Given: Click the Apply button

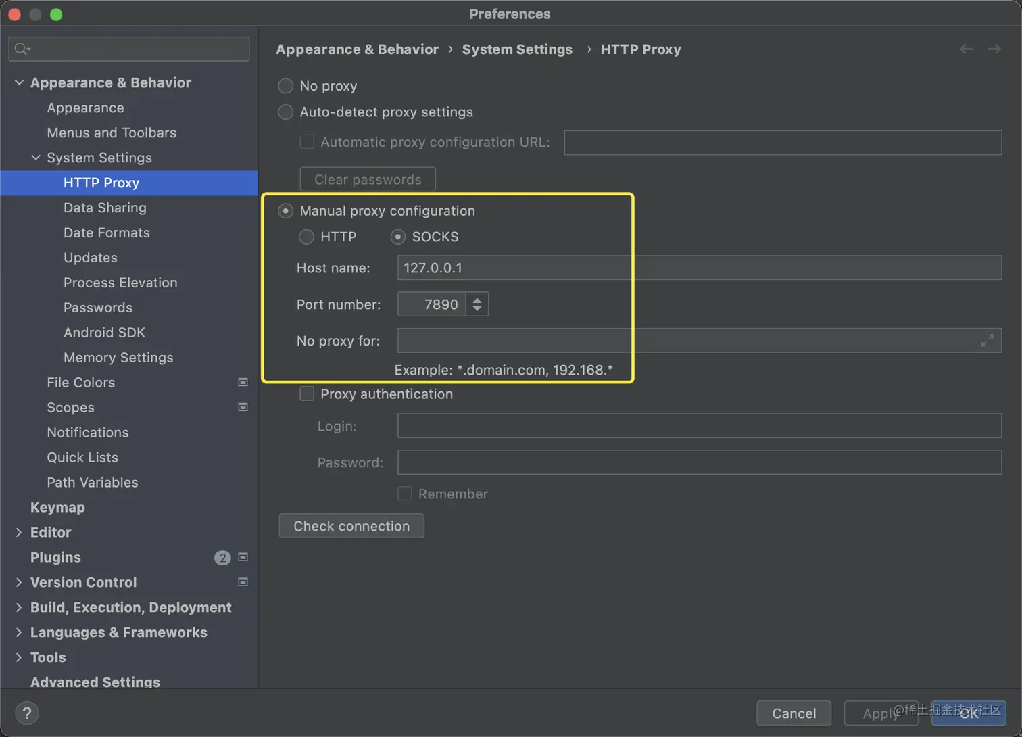Looking at the screenshot, I should (881, 713).
